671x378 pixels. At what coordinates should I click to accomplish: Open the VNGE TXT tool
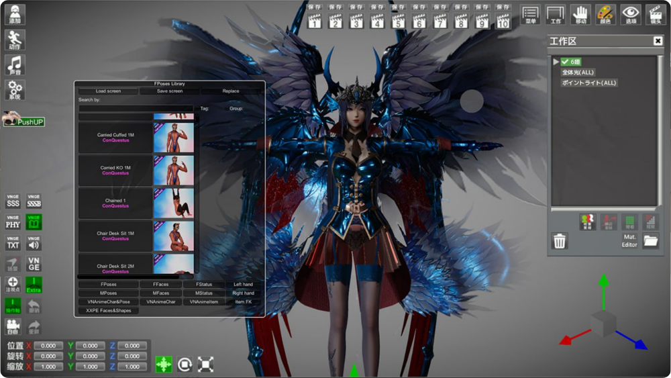pyautogui.click(x=13, y=243)
